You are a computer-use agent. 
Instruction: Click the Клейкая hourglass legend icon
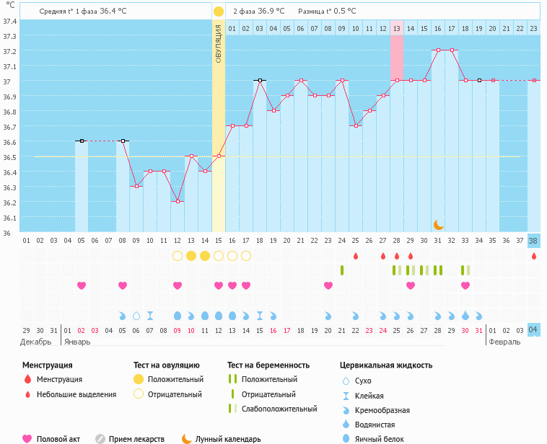(346, 395)
